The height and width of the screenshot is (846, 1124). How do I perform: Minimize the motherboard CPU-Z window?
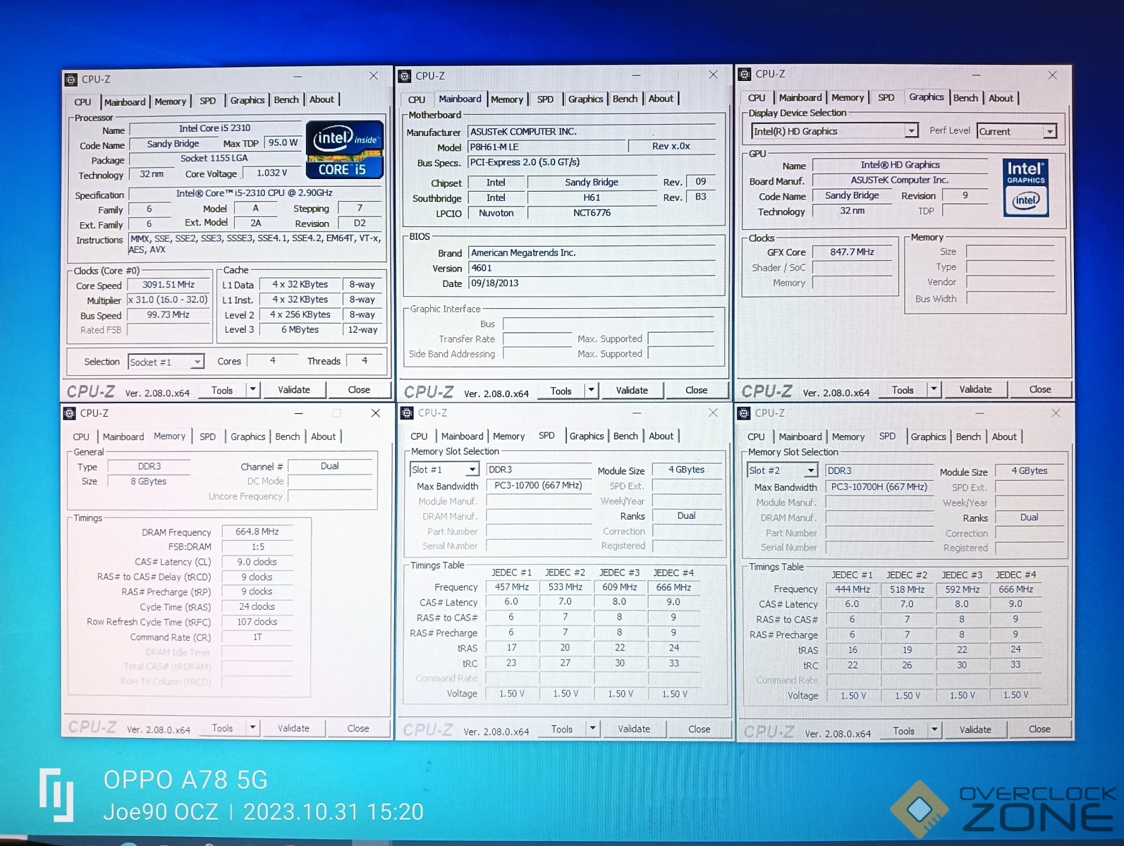click(636, 75)
